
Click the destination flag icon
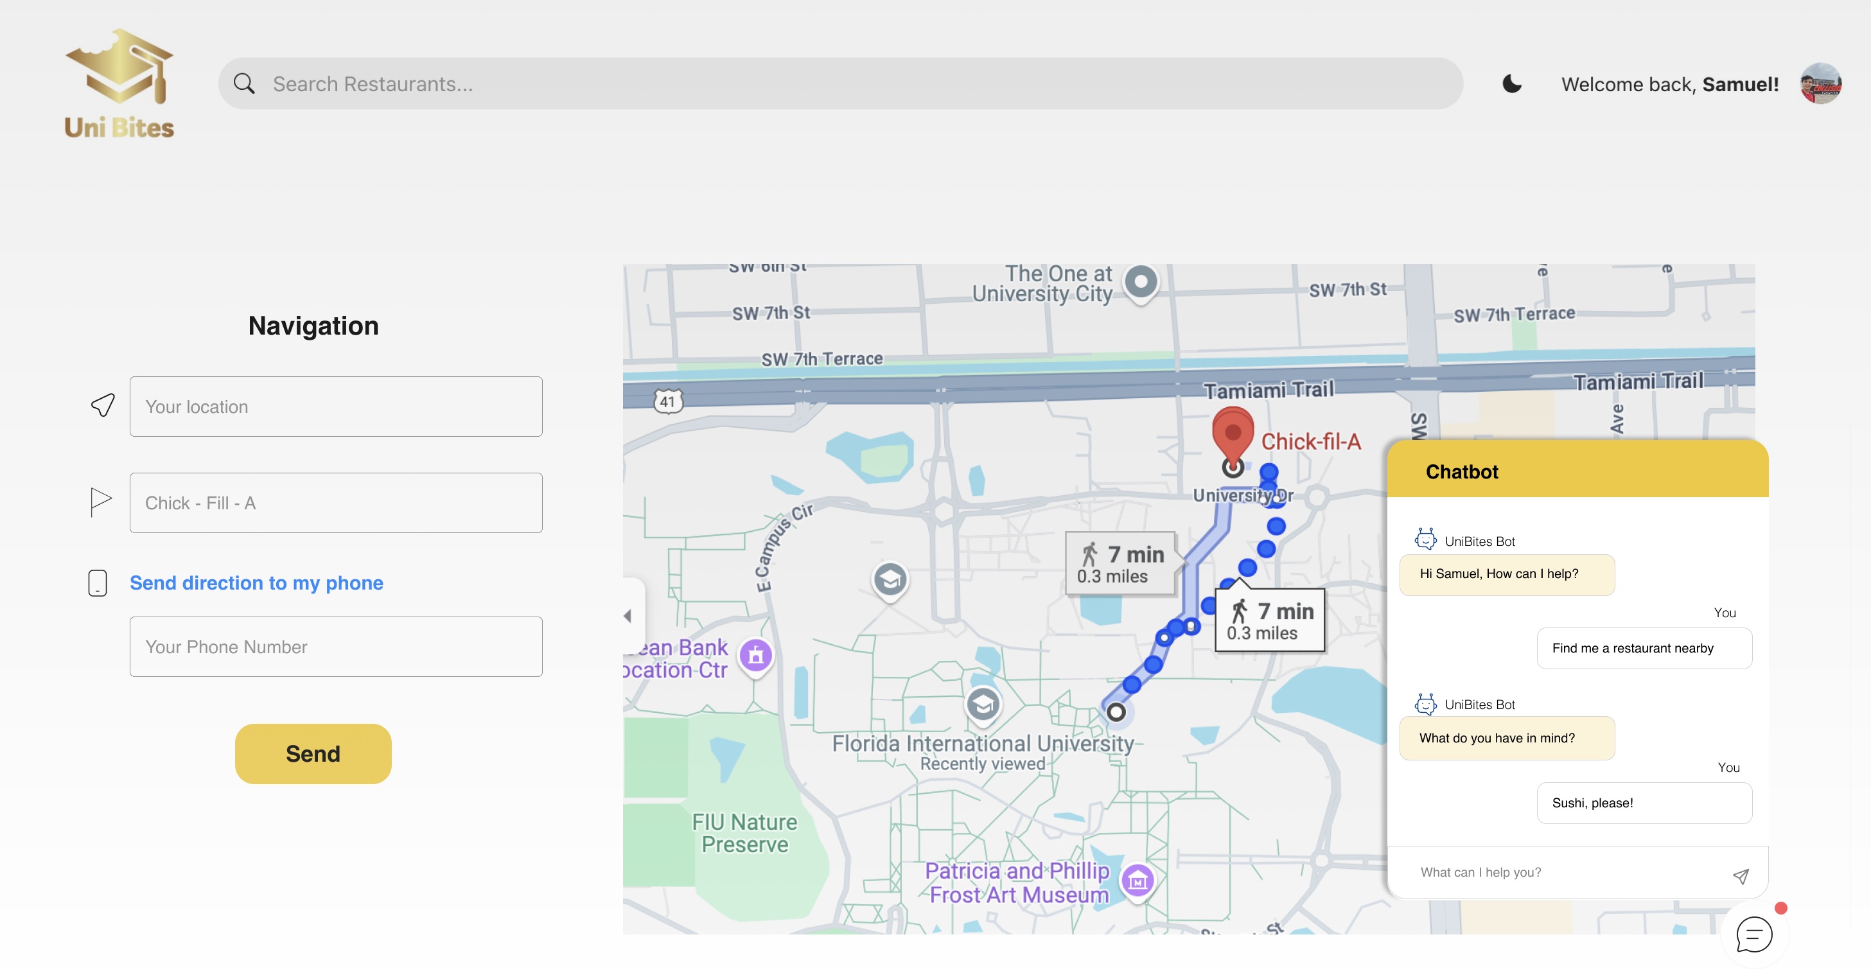click(100, 501)
